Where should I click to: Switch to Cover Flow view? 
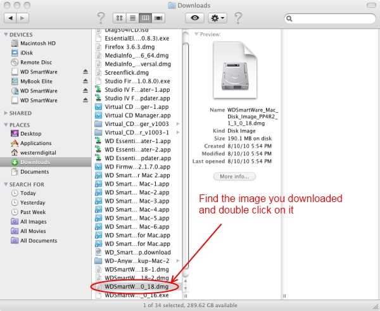click(x=158, y=18)
